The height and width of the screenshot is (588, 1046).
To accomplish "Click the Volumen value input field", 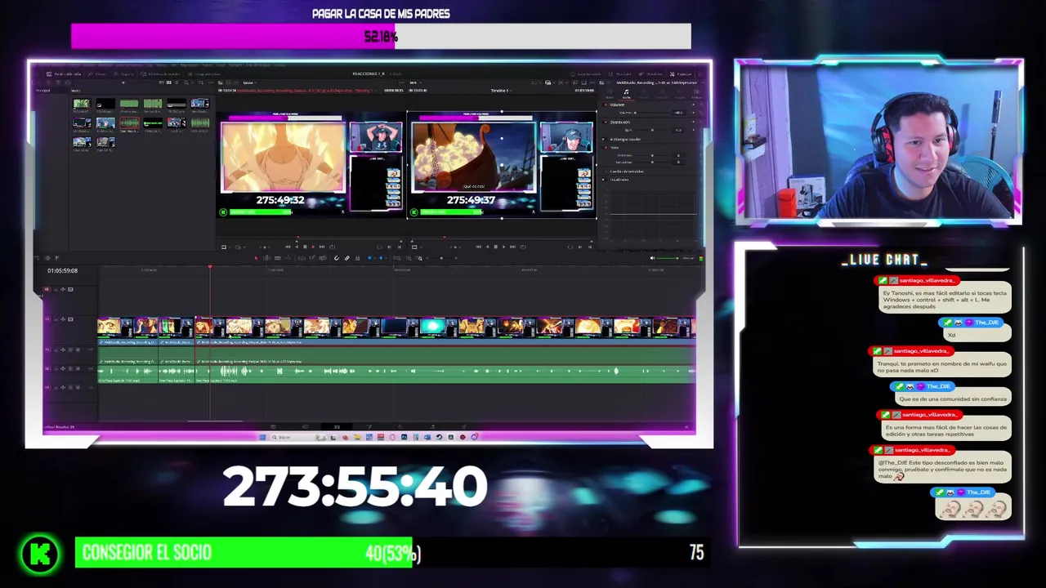I will pyautogui.click(x=678, y=113).
